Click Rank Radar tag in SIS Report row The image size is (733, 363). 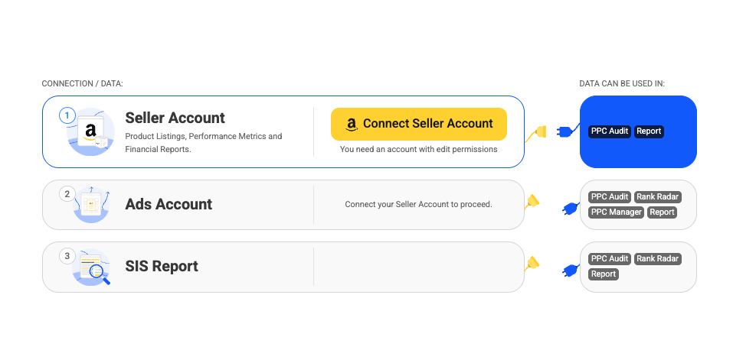pyautogui.click(x=658, y=259)
